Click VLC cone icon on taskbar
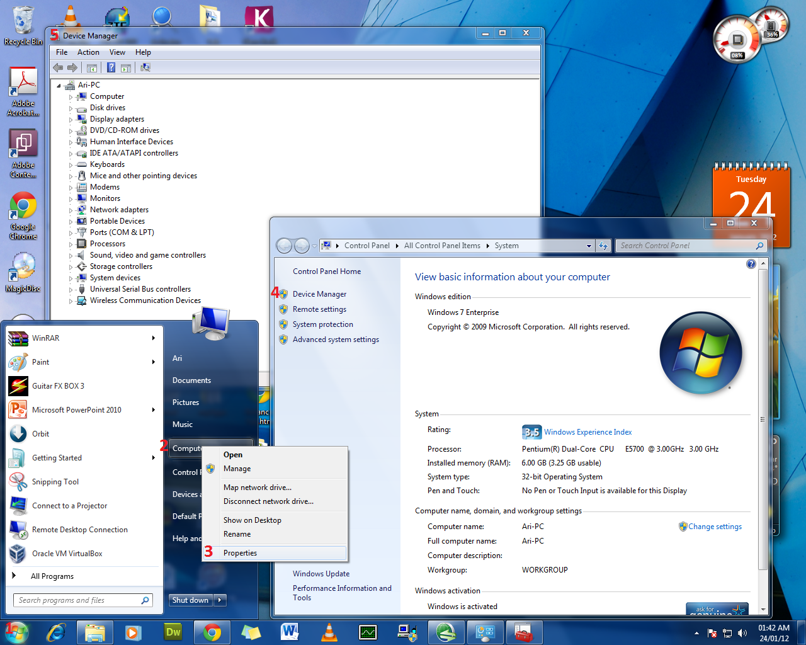This screenshot has height=645, width=806. click(x=329, y=632)
